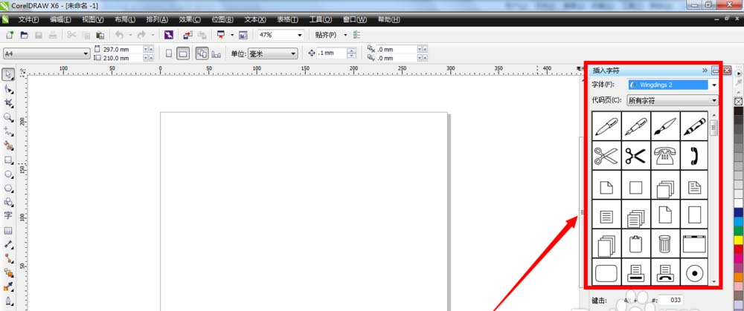Viewport: 744px width, 311px height.
Task: Click the Import toolbar icon
Action: point(188,35)
